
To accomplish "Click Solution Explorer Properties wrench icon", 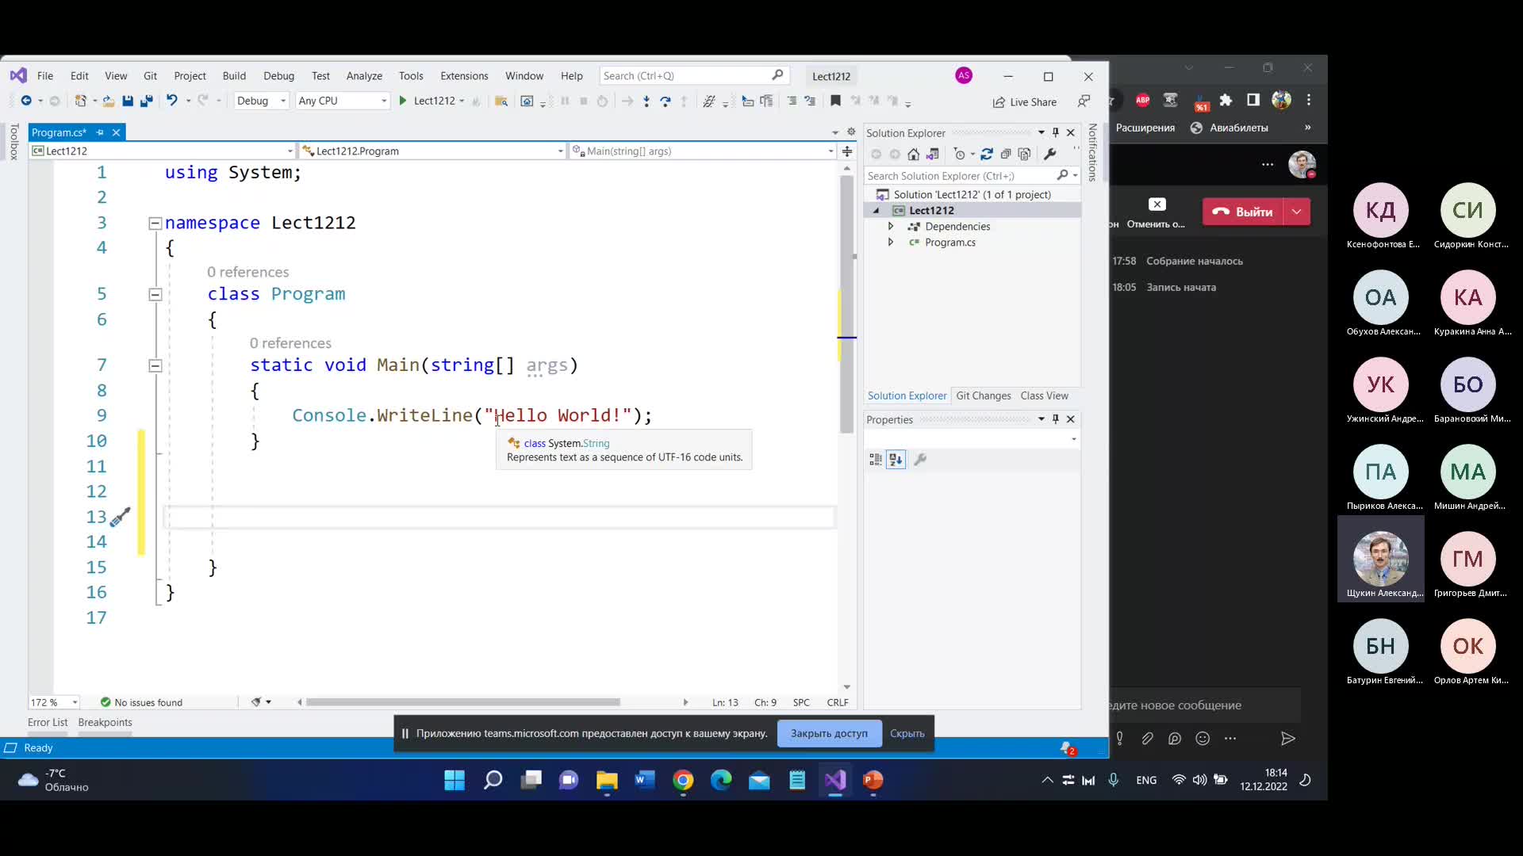I will [x=1050, y=154].
